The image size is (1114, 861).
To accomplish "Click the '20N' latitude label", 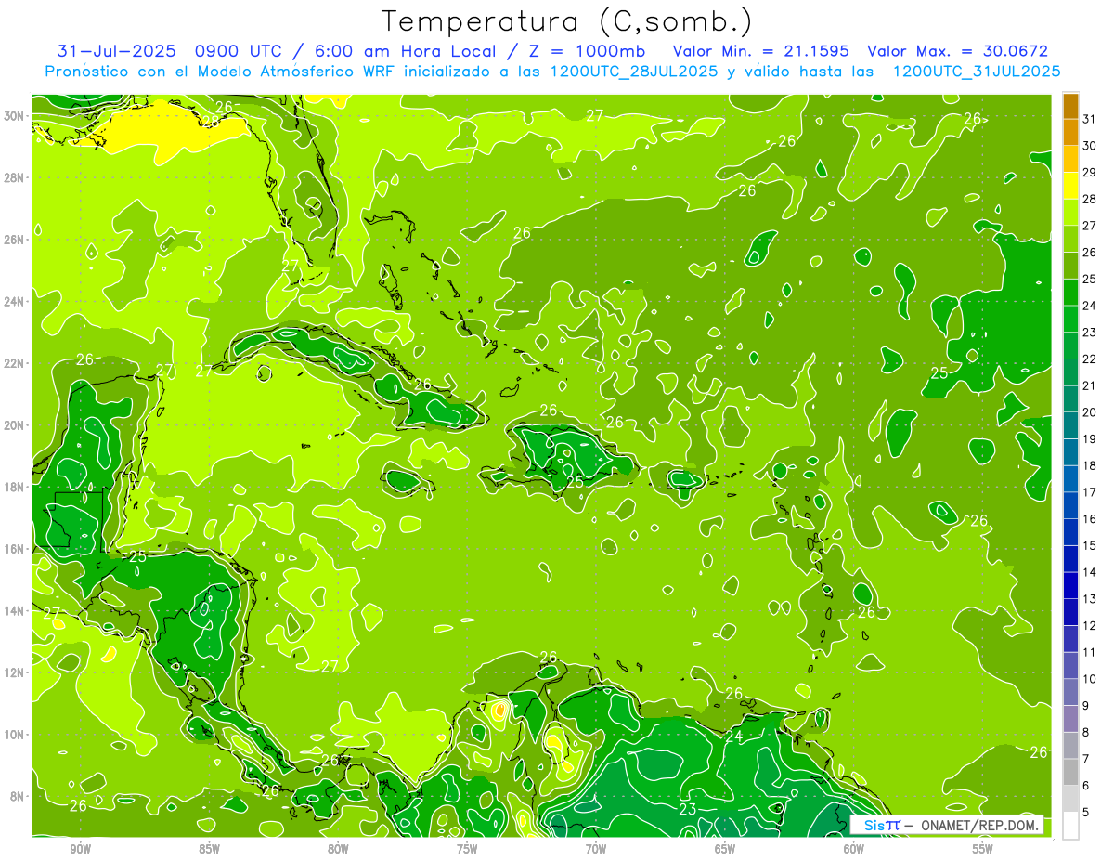I will [x=14, y=425].
